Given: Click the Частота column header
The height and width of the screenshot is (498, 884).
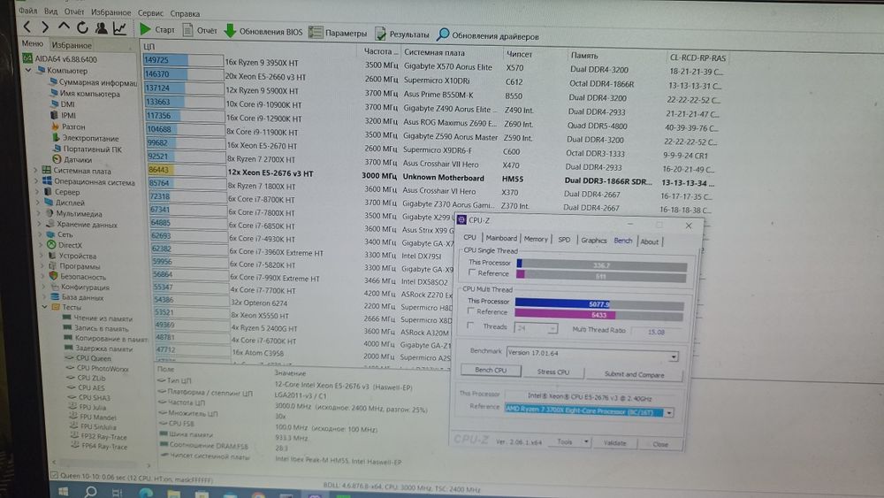Looking at the screenshot, I should (x=379, y=51).
